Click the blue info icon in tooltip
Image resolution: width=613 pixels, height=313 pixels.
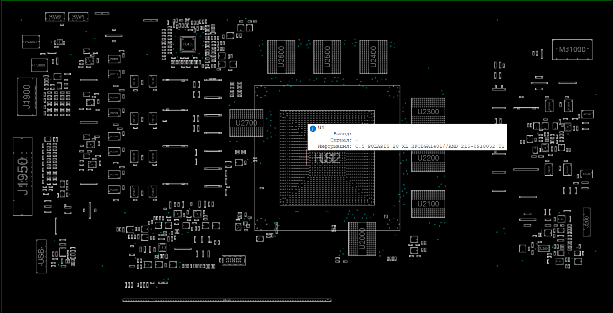(x=313, y=129)
